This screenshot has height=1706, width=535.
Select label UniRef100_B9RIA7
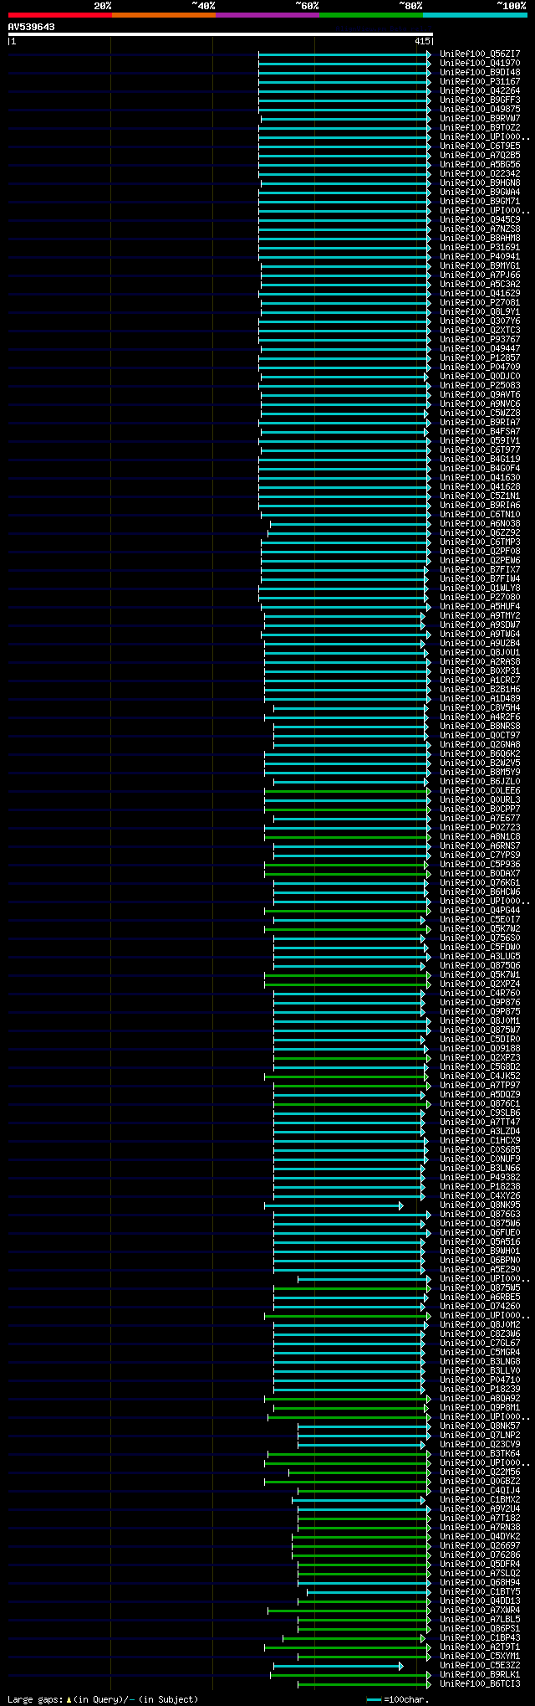click(x=480, y=422)
